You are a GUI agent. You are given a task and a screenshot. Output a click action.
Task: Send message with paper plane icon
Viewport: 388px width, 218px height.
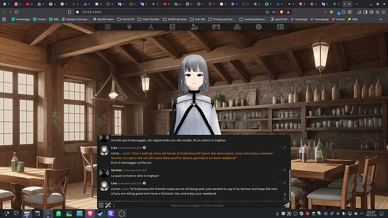point(287,205)
